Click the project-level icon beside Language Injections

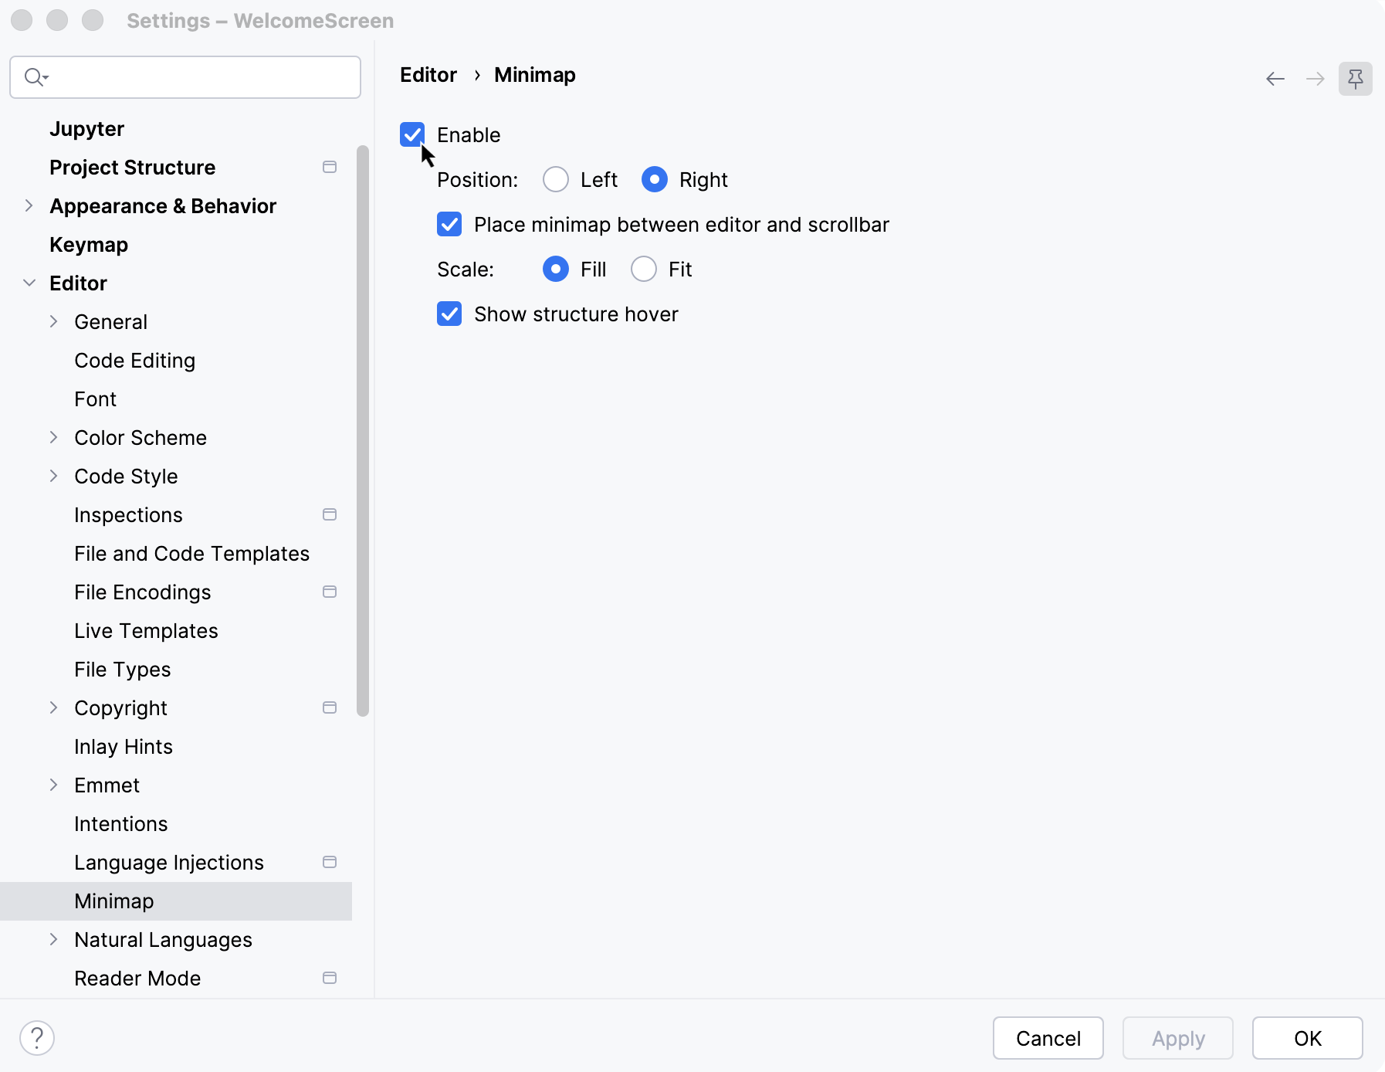pyautogui.click(x=330, y=862)
